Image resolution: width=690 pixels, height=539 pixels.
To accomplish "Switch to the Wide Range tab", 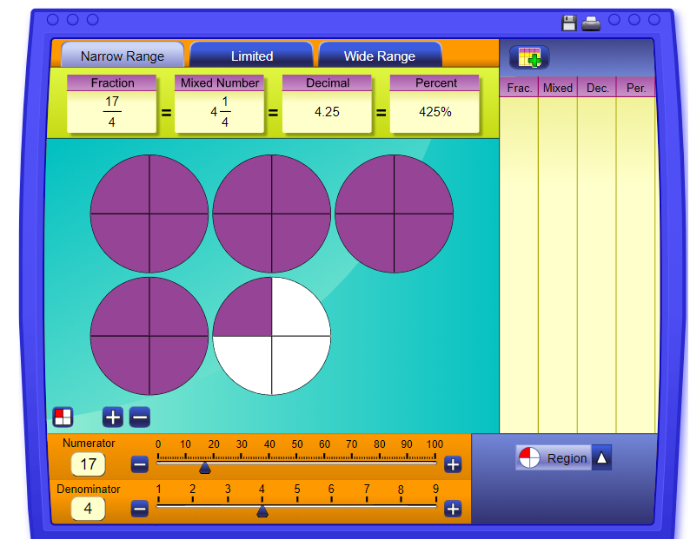I will 380,56.
